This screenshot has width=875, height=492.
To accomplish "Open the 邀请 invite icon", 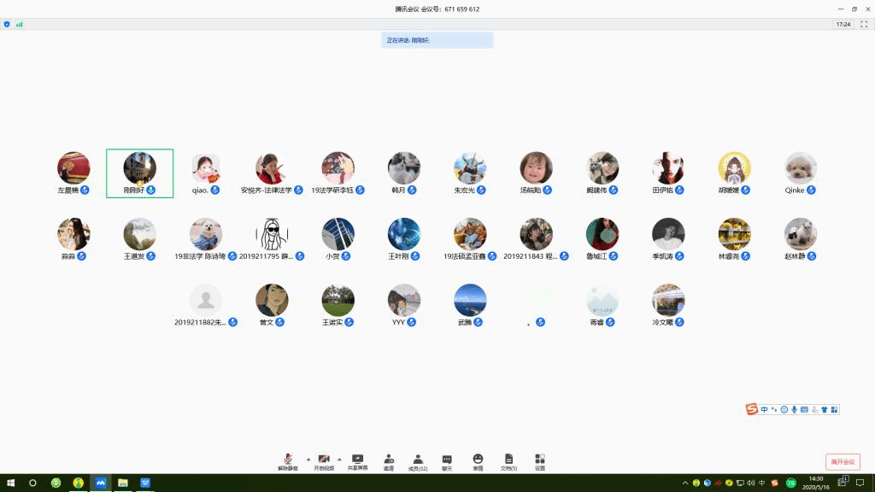I will [389, 461].
